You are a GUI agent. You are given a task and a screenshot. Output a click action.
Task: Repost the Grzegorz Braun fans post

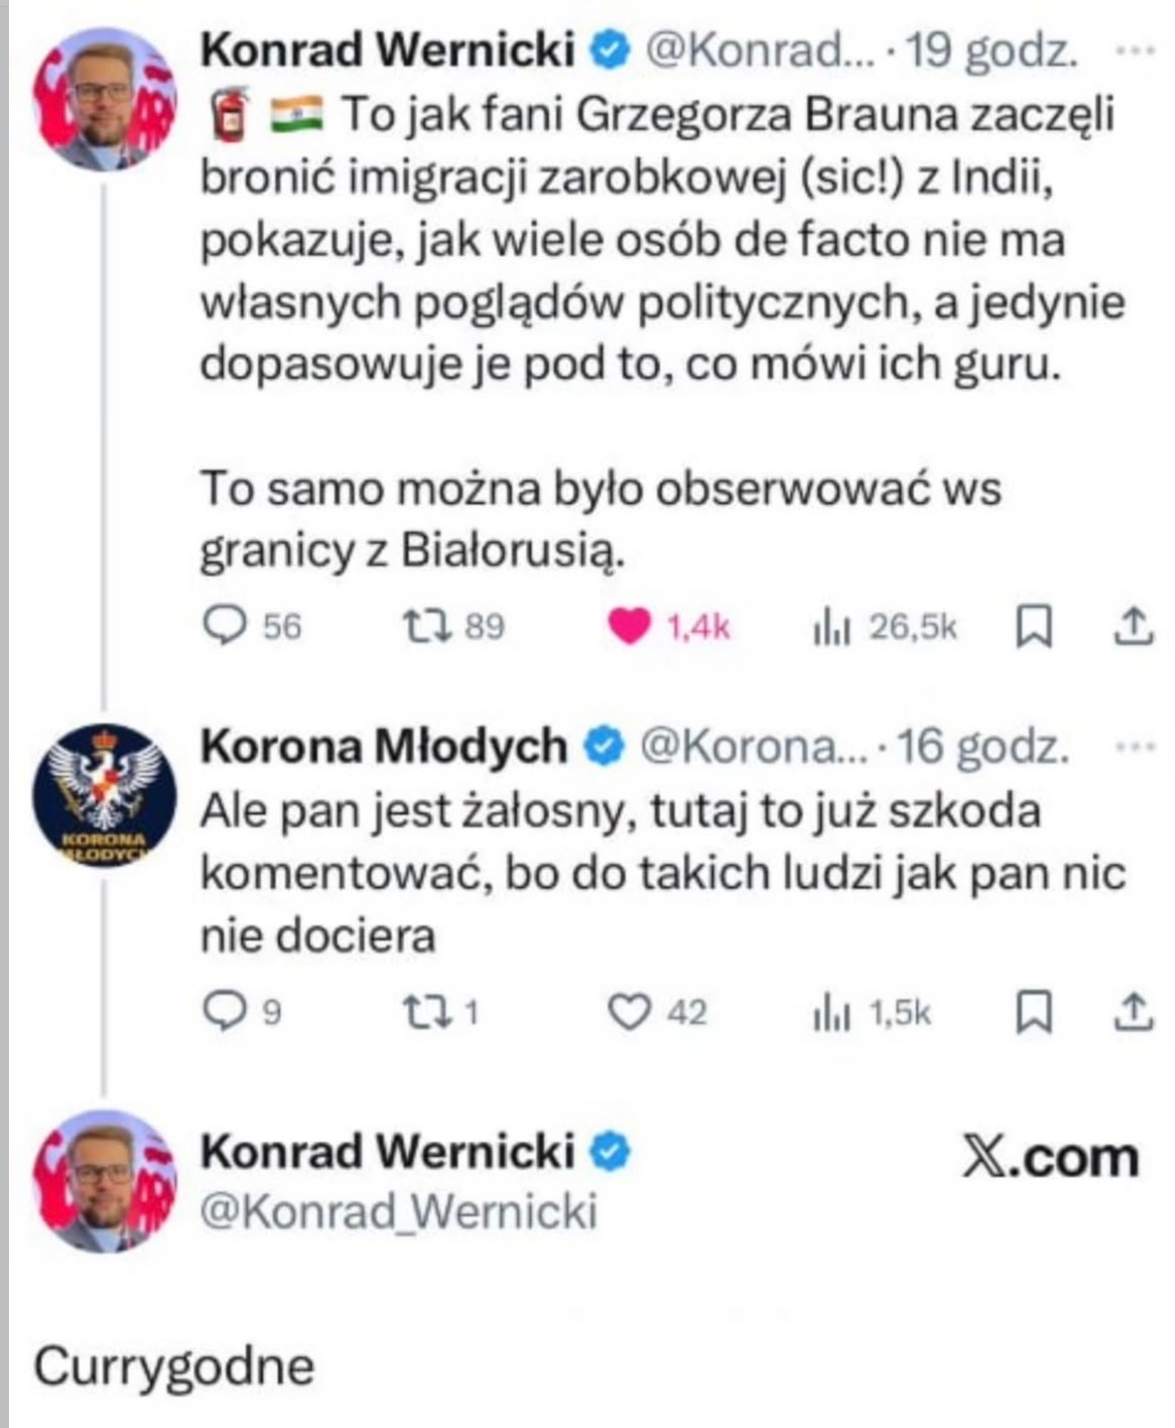428,626
